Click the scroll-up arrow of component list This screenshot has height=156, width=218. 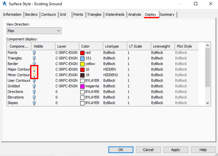207,45
